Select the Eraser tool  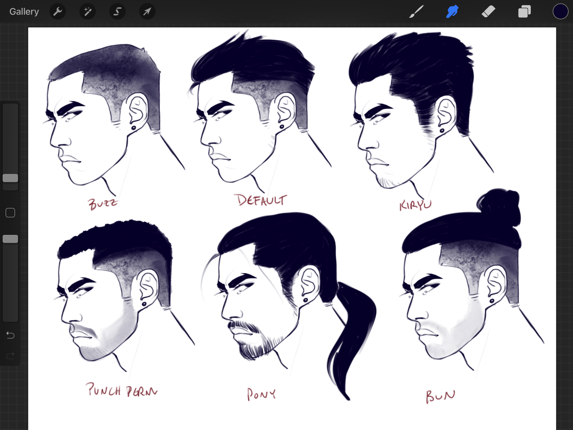[488, 12]
